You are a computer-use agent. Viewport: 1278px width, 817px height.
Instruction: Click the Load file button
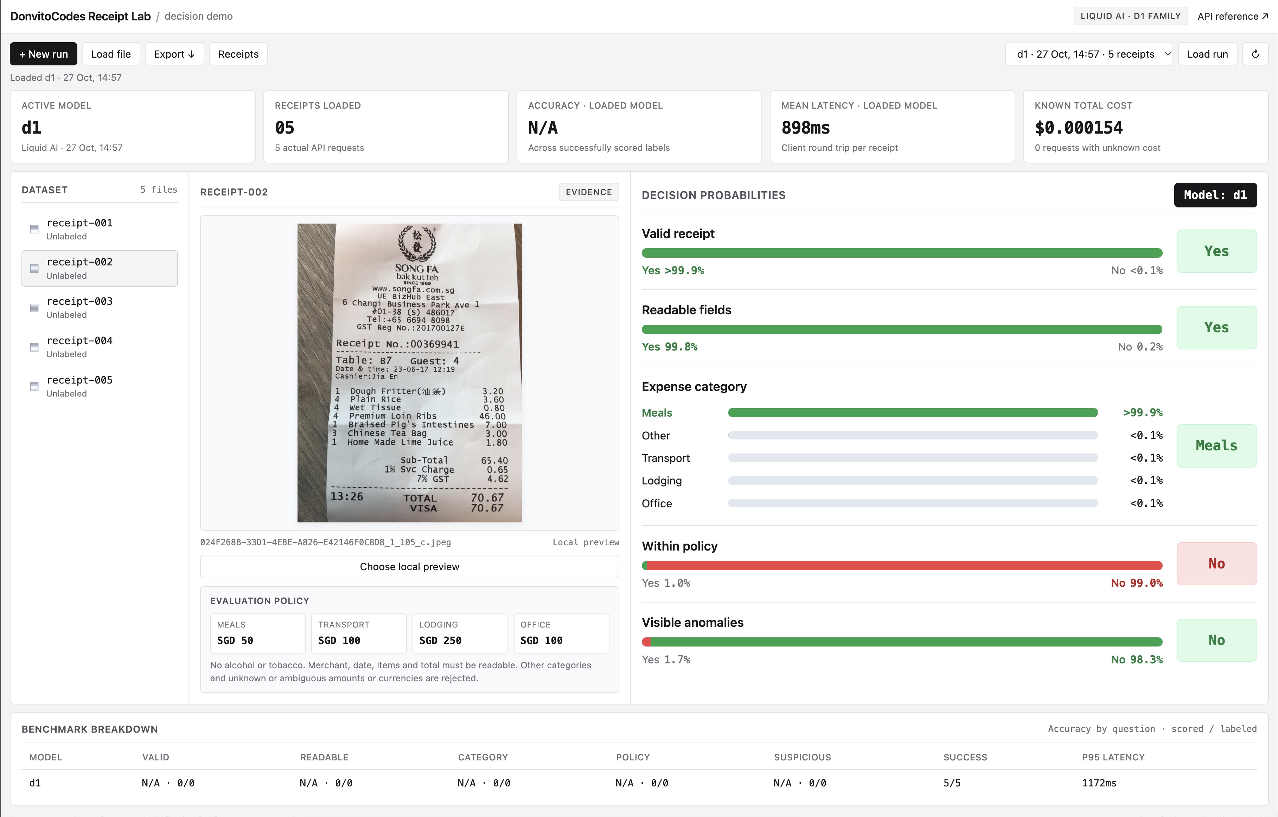tap(111, 54)
